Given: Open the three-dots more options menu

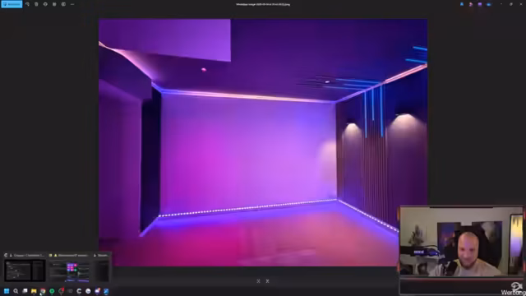Looking at the screenshot, I should 72,4.
